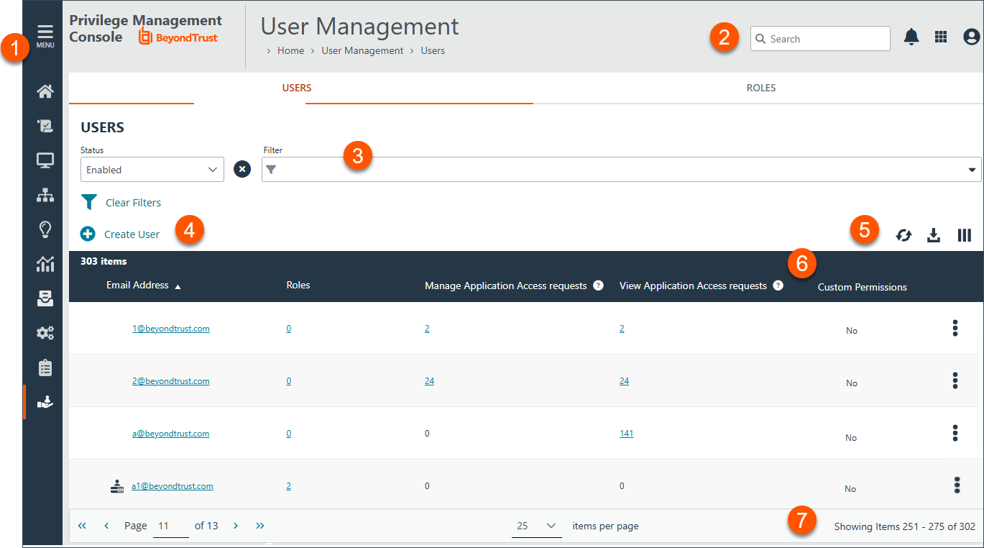Click the Create User button label
984x548 pixels.
click(x=132, y=234)
